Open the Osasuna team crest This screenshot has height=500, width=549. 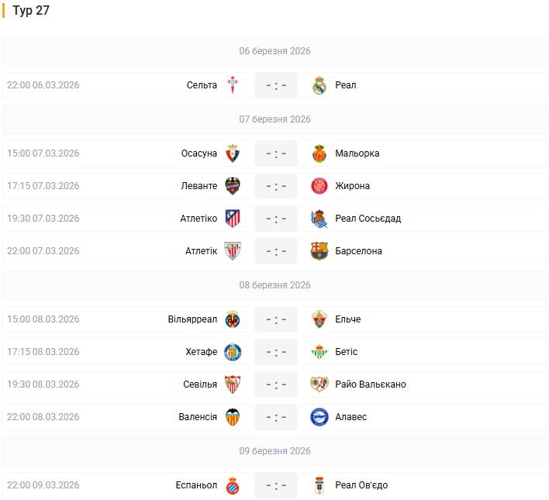(x=233, y=153)
